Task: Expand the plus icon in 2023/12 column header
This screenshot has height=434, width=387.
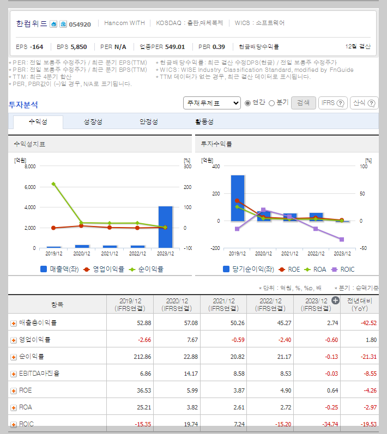Action: (335, 300)
